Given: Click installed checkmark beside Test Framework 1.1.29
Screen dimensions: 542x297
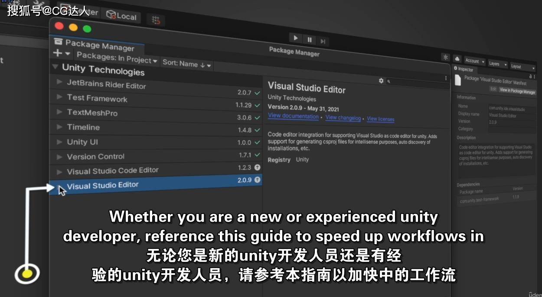Looking at the screenshot, I should click(258, 105).
